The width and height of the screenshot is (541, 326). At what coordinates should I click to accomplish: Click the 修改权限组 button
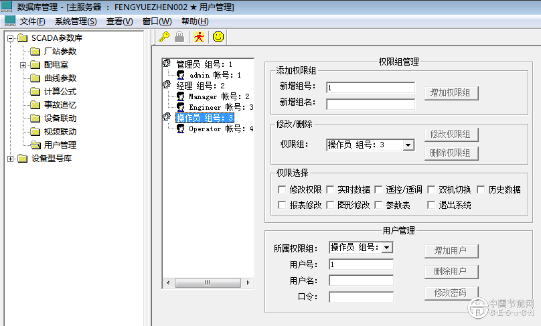point(451,134)
